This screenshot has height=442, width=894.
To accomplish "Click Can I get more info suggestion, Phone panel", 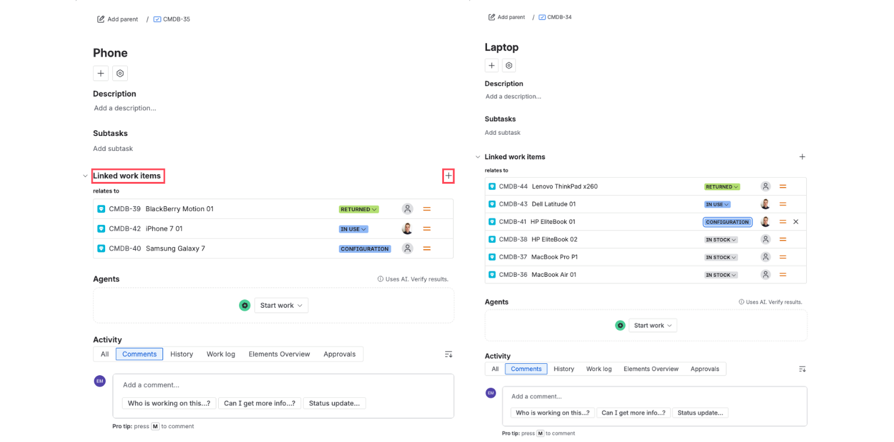I will pos(260,403).
